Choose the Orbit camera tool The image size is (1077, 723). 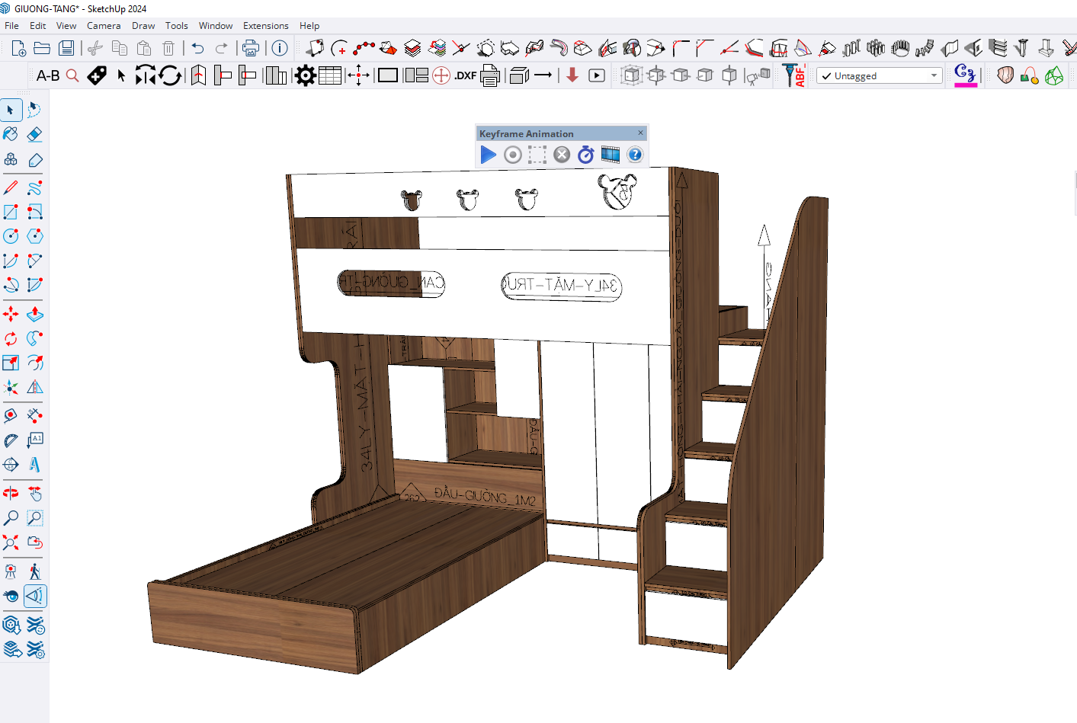click(11, 493)
